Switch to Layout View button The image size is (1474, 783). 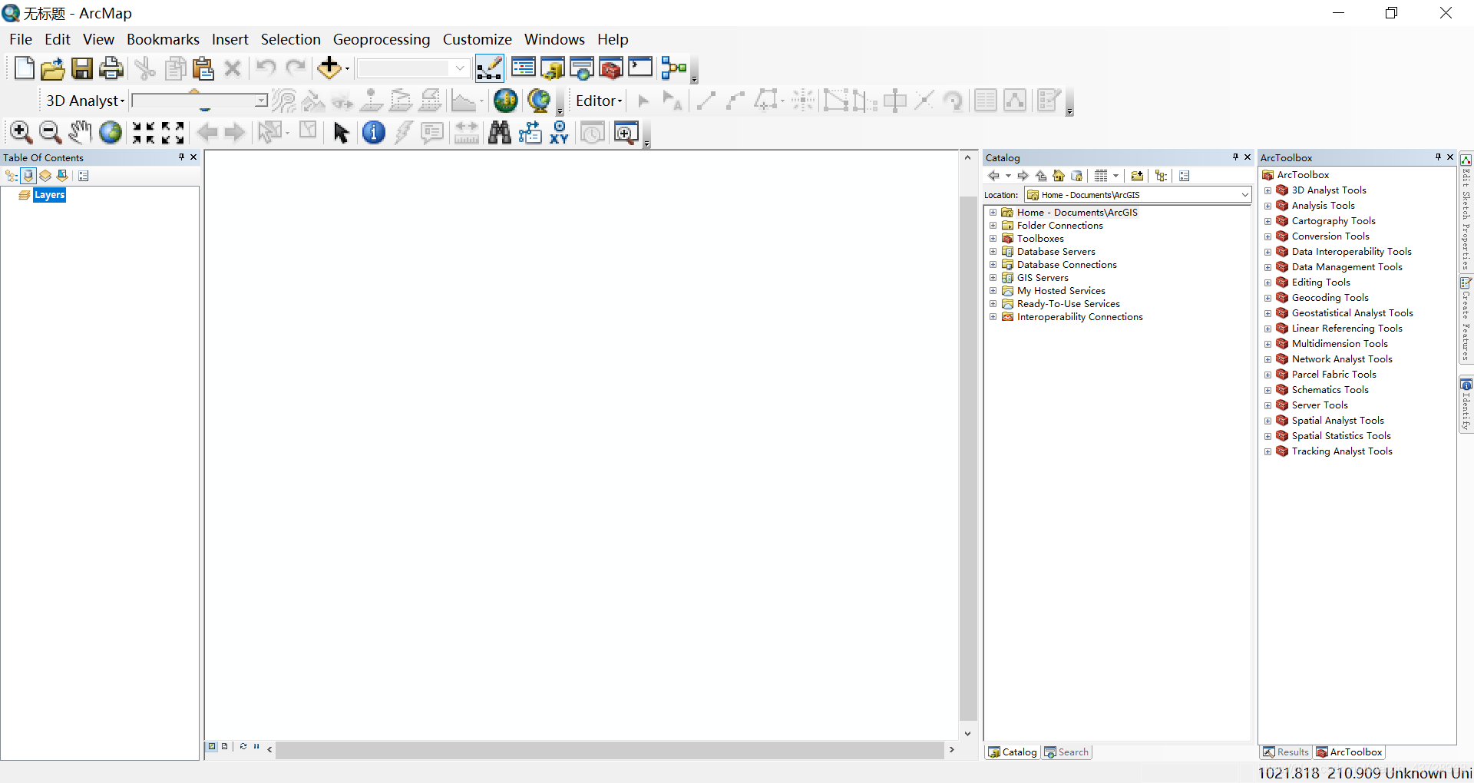(225, 746)
